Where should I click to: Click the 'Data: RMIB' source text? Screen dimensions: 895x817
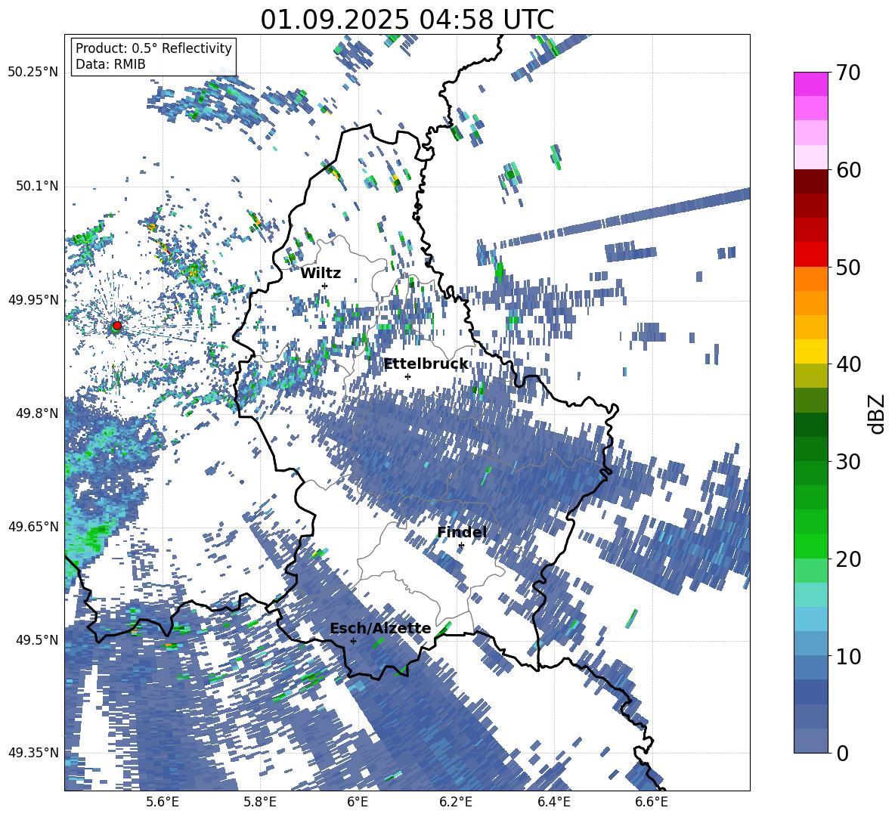[110, 64]
